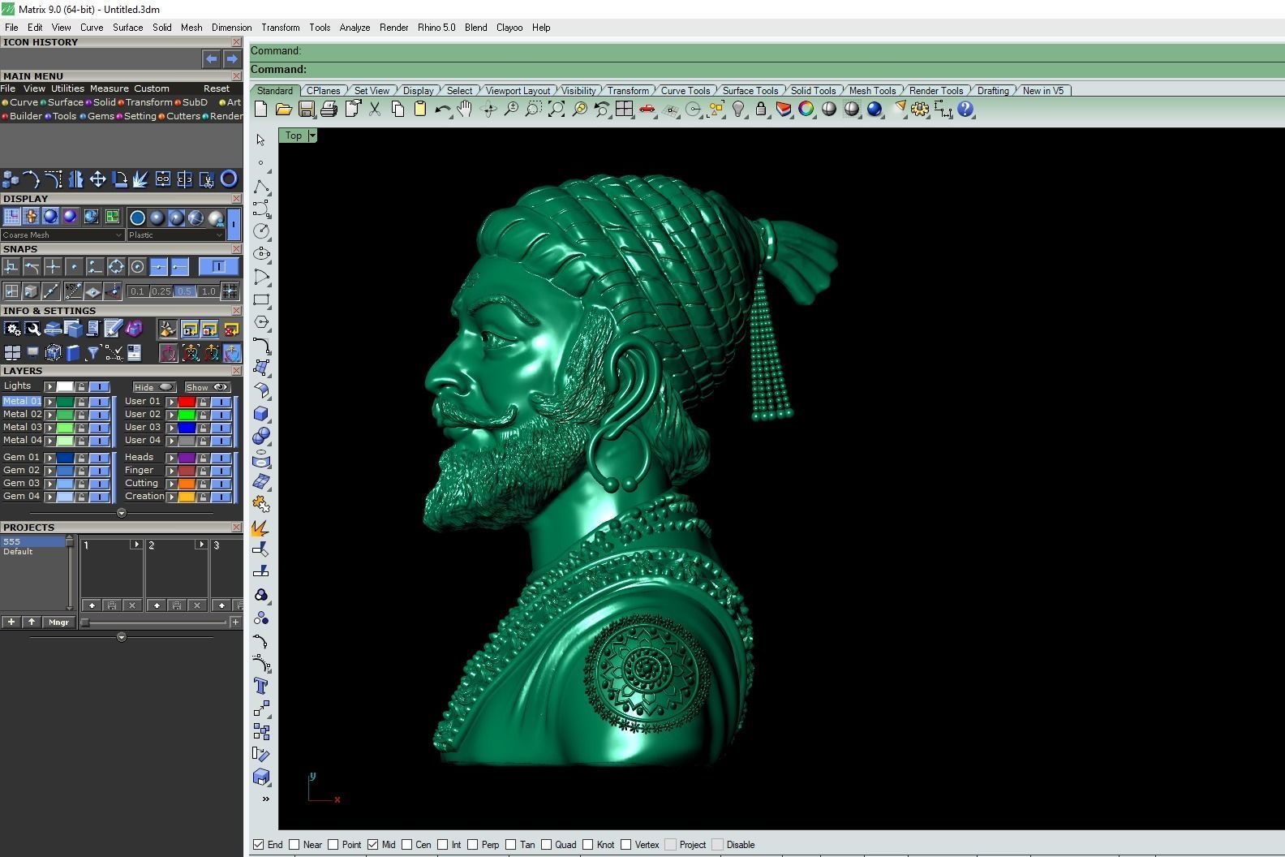Click the Show button in Layers
Viewport: 1285px width, 857px height.
pyautogui.click(x=208, y=387)
